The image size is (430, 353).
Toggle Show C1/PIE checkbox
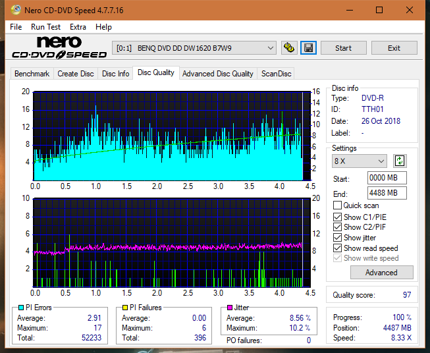[337, 217]
